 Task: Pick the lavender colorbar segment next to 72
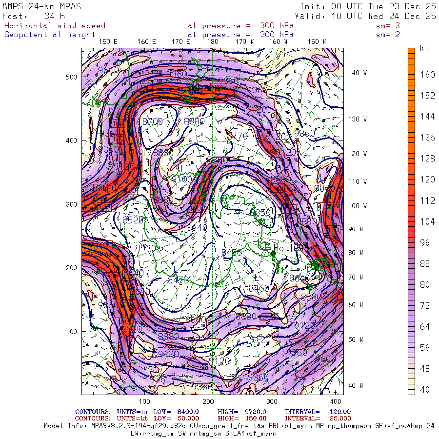click(411, 305)
